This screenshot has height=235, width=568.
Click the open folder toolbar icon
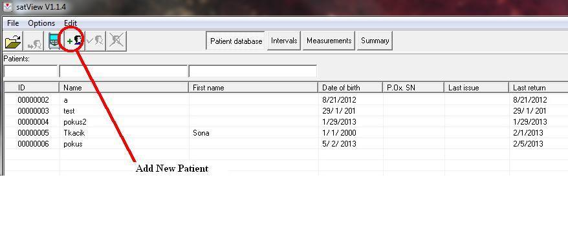pos(13,41)
